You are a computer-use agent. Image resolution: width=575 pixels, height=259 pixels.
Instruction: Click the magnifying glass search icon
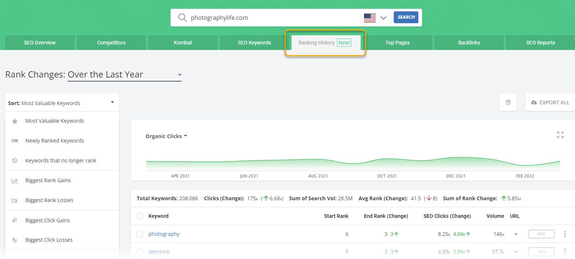(x=182, y=18)
